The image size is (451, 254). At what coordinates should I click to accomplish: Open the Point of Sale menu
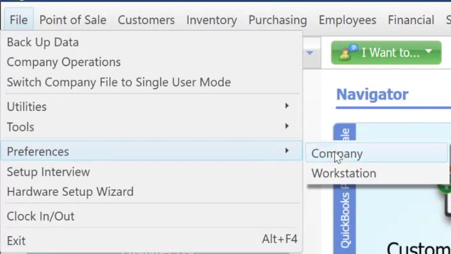pyautogui.click(x=72, y=20)
